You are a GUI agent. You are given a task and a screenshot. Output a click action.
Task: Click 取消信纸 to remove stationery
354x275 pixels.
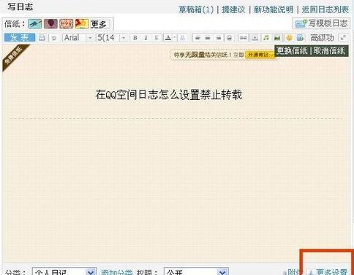click(329, 51)
